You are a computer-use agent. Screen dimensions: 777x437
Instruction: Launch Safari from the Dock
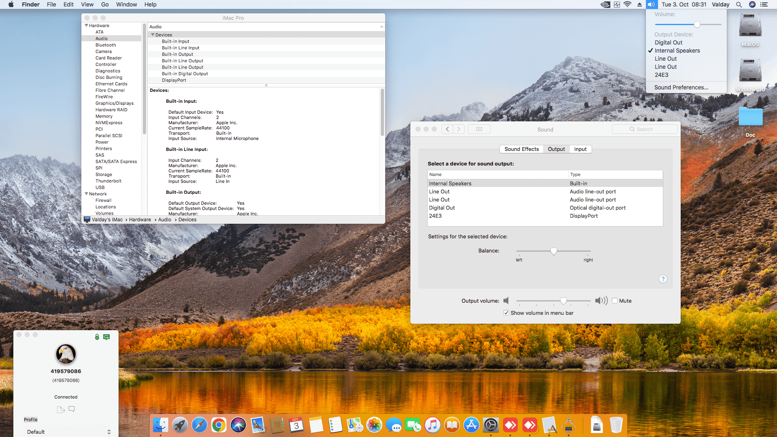200,425
